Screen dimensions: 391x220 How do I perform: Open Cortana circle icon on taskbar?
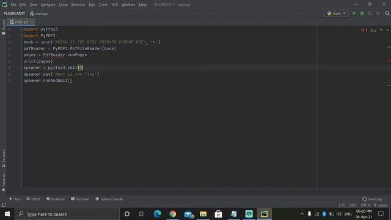127,214
